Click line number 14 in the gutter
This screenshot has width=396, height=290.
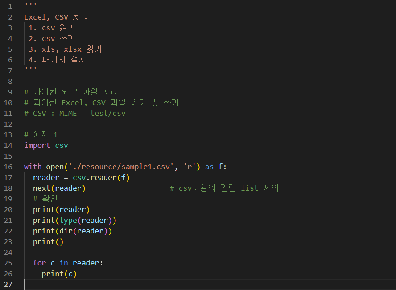click(8, 146)
